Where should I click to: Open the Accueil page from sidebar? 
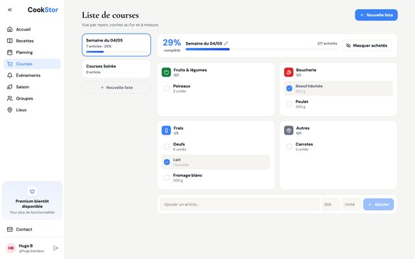[x=32, y=29]
